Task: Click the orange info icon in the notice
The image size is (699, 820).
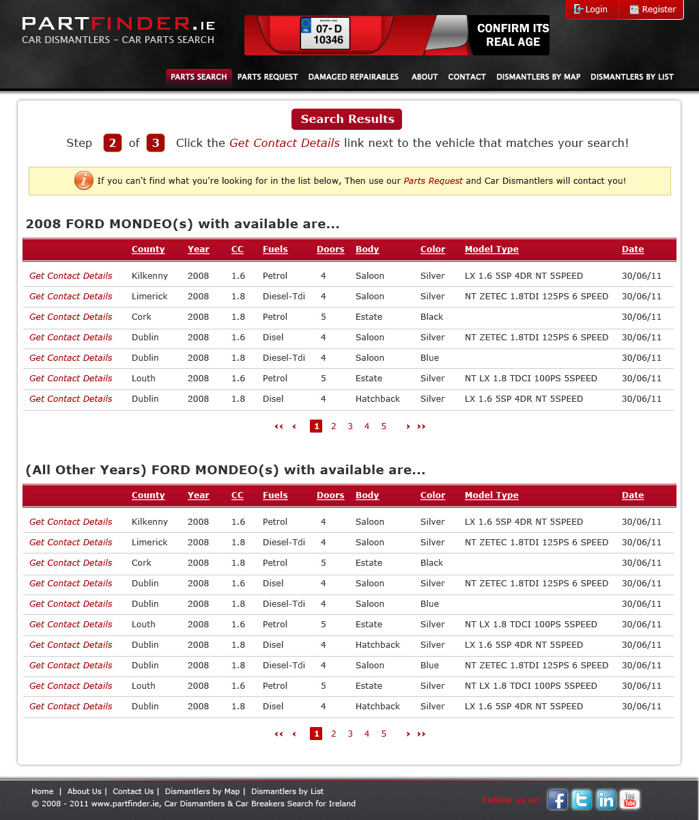Action: click(83, 181)
